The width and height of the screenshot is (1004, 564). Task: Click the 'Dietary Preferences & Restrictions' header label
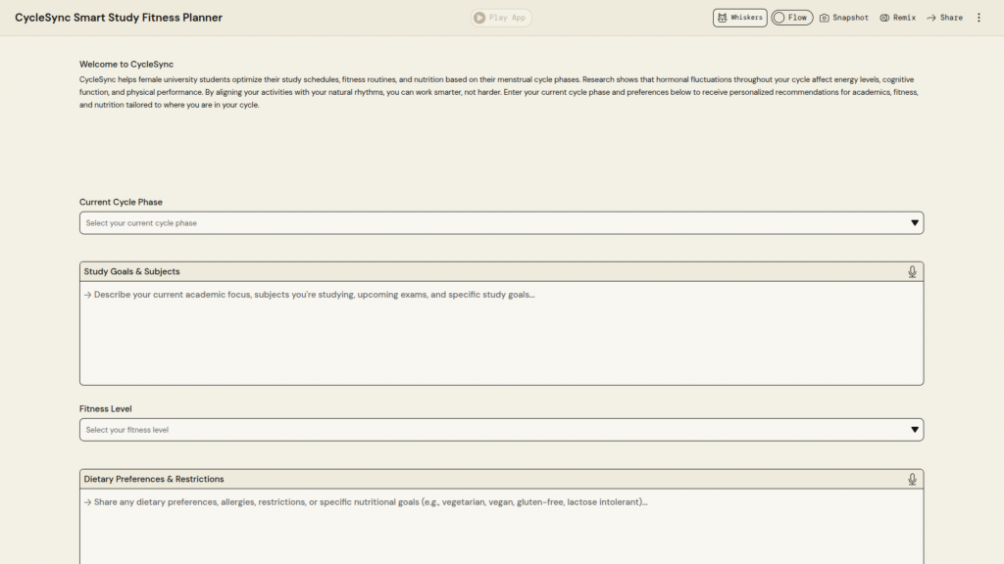click(154, 479)
